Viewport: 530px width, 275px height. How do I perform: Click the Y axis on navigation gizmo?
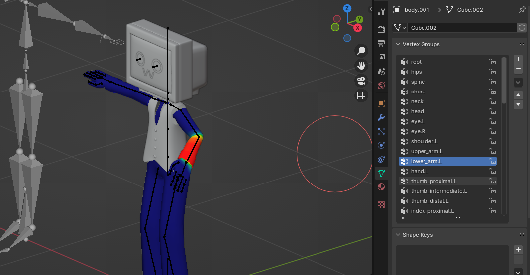point(359,19)
